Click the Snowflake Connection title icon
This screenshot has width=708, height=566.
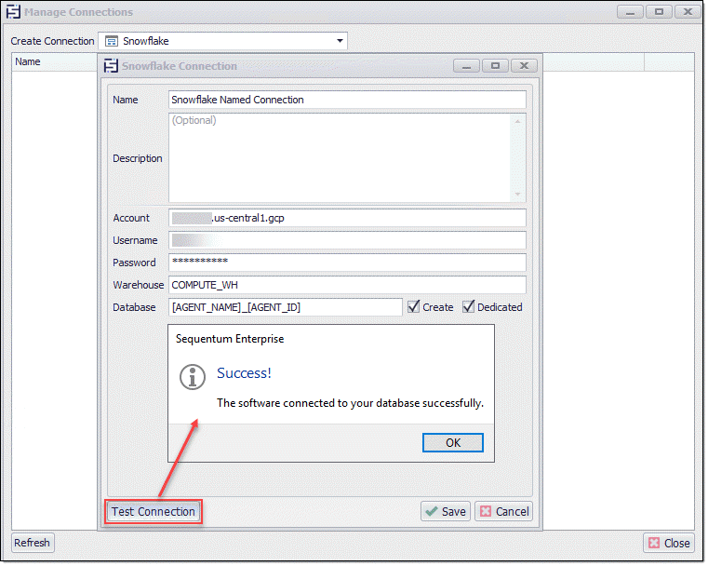112,66
